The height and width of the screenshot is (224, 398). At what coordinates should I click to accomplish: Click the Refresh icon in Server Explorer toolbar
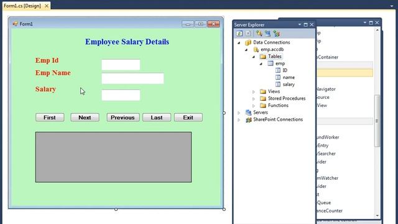click(x=239, y=34)
